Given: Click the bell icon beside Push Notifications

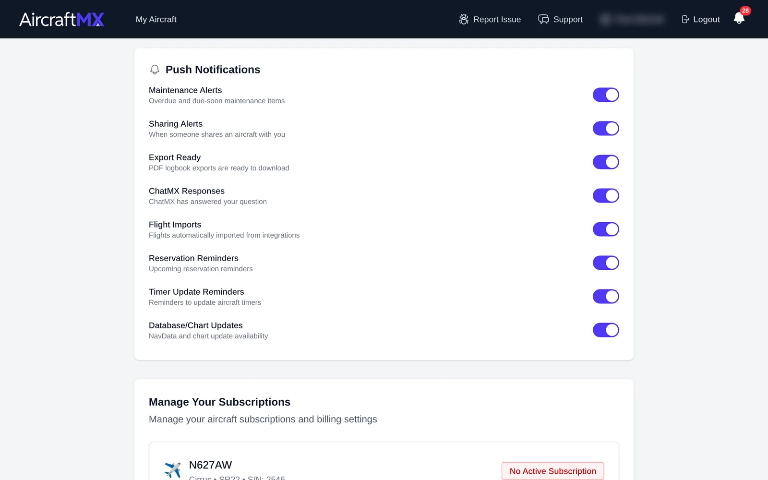Looking at the screenshot, I should (x=155, y=70).
